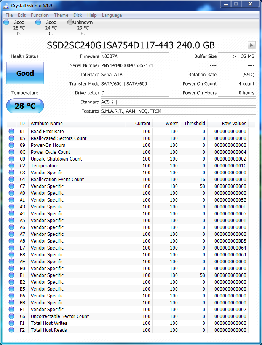Go to next disk with arrow button
262x345 pixels.
coord(251,45)
